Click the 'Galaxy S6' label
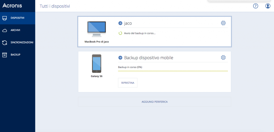Screen dimensions: 274x132 [97, 76]
